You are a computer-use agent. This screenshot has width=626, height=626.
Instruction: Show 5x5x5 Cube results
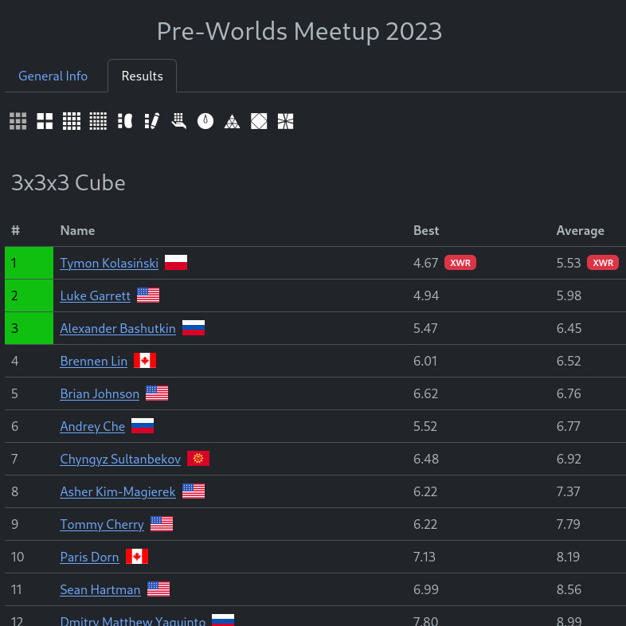click(x=98, y=121)
